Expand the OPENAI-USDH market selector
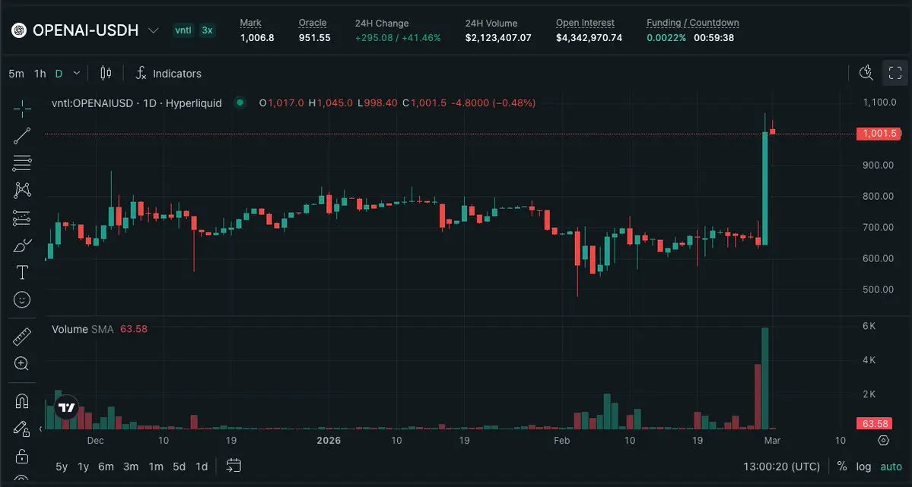The height and width of the screenshot is (487, 912). tap(153, 30)
